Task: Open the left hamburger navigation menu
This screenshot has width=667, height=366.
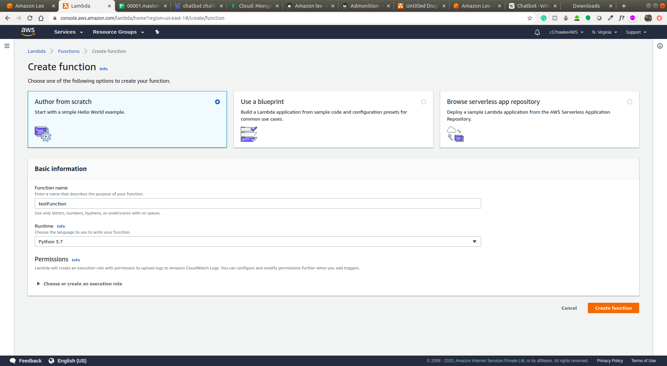Action: pyautogui.click(x=7, y=46)
